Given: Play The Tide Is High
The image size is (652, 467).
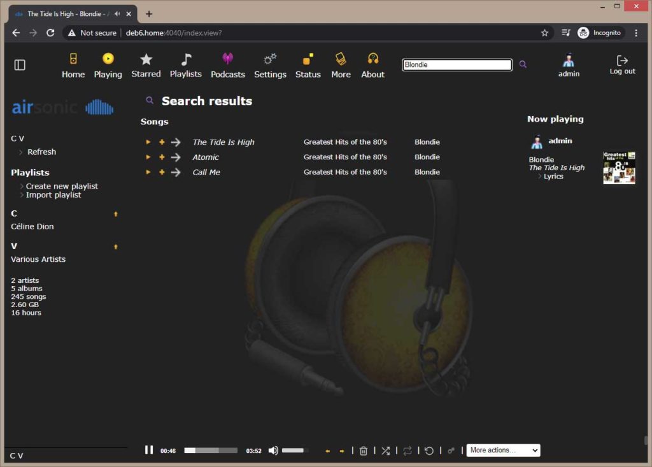Looking at the screenshot, I should (148, 142).
